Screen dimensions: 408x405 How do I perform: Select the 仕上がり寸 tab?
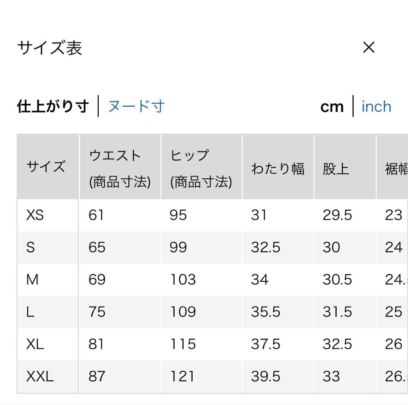[53, 106]
